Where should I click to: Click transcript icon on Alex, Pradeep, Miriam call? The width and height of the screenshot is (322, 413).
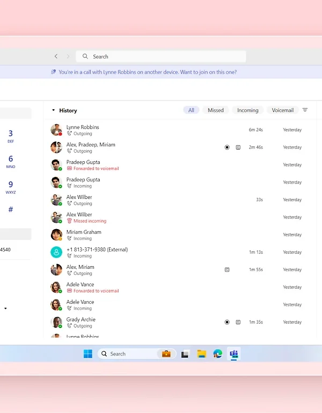click(238, 147)
